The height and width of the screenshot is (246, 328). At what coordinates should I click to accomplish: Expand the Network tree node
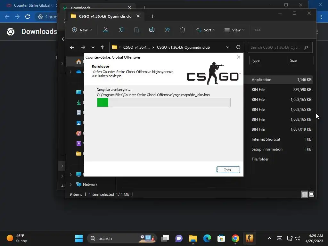click(71, 184)
